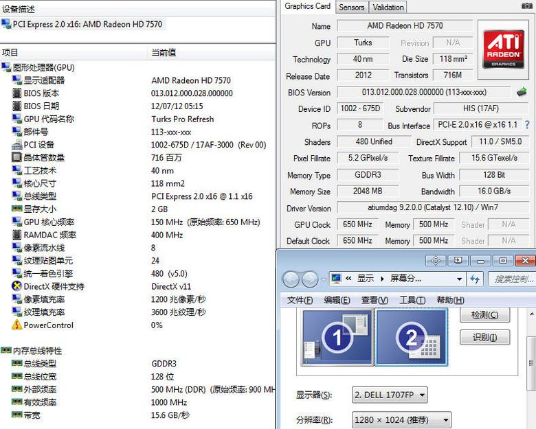Click the GPU 代码名称 row icon

click(16, 119)
